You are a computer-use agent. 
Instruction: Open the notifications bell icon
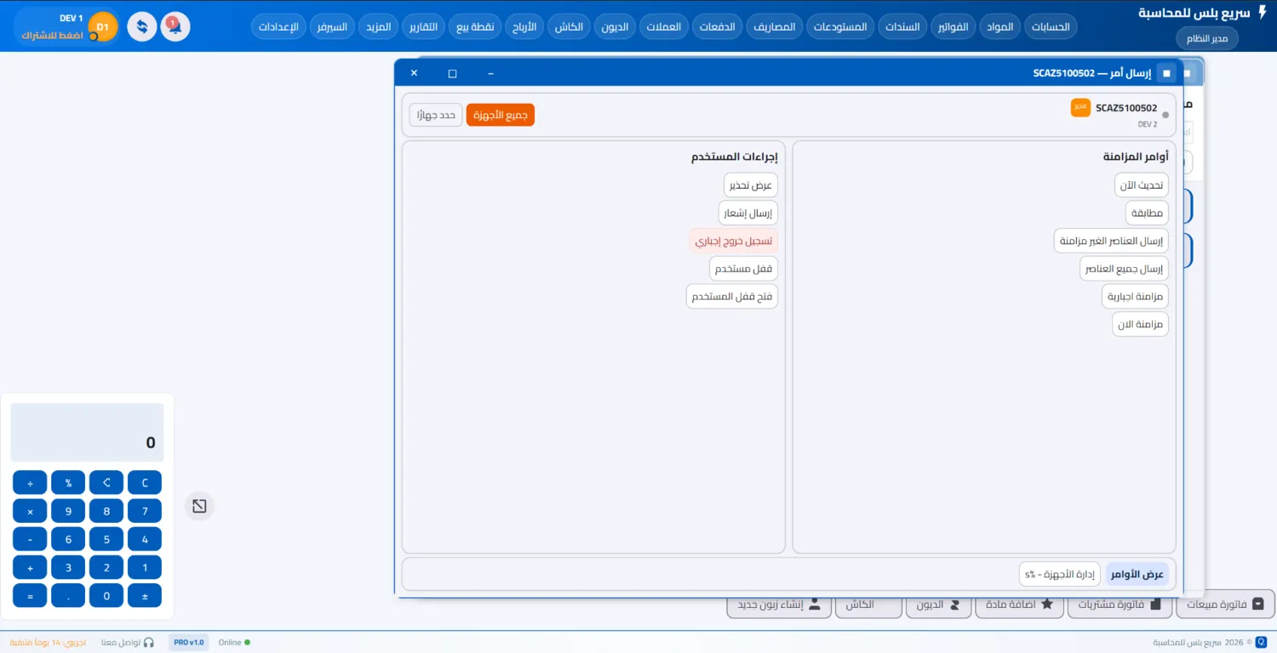coord(175,26)
